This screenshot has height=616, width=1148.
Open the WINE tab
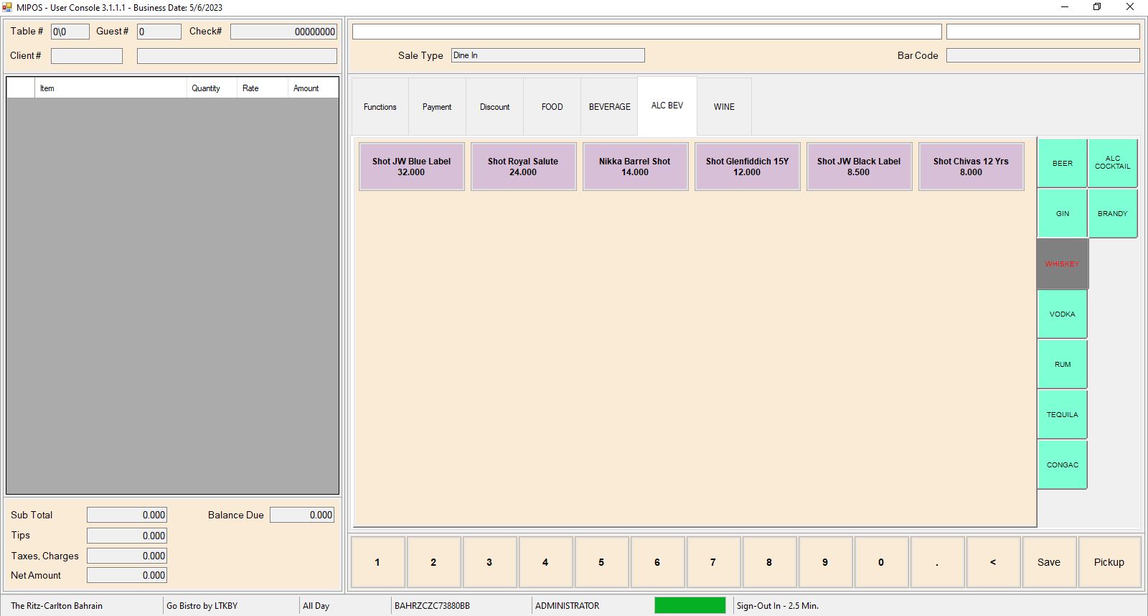(x=724, y=107)
